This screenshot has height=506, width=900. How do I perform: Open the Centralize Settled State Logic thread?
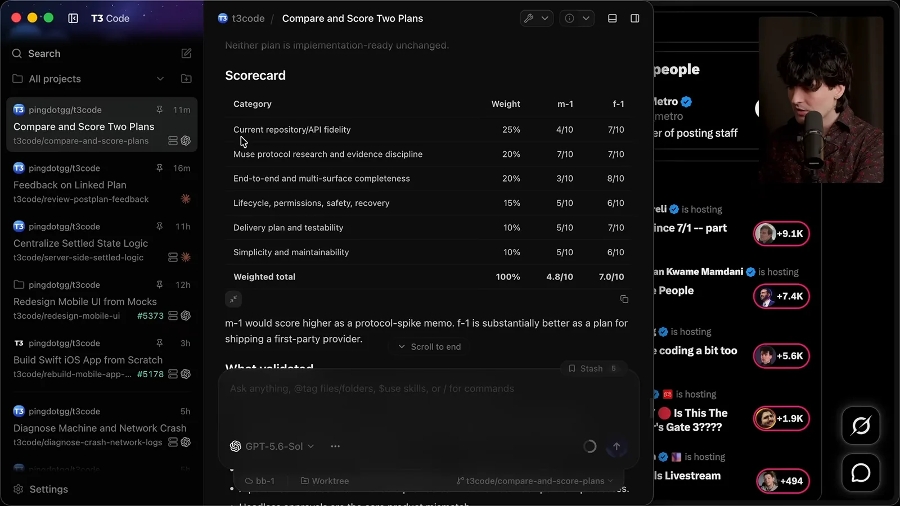click(102, 242)
